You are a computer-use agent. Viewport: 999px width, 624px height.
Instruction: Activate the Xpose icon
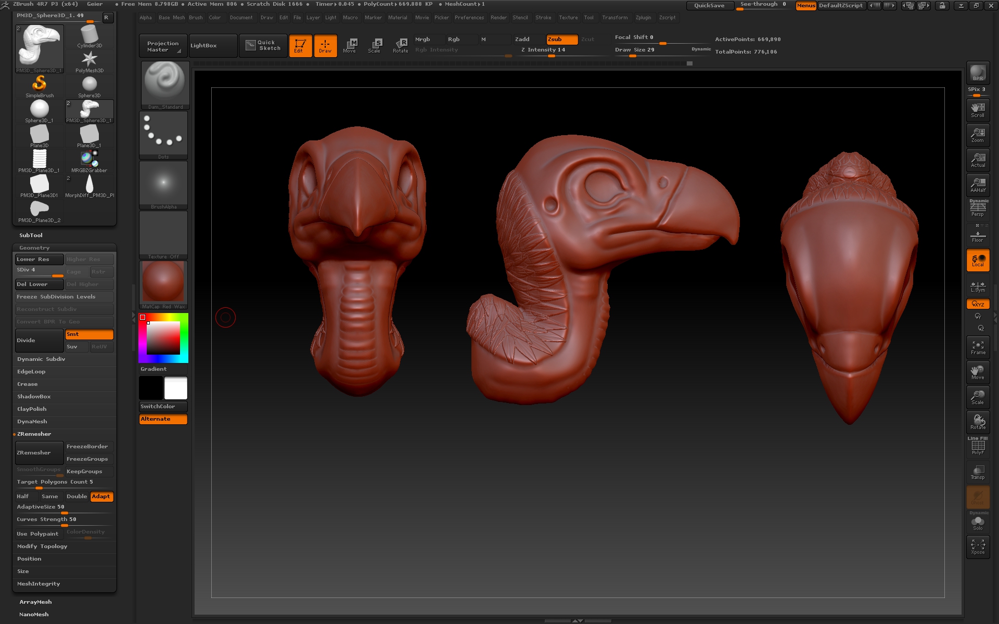(978, 547)
